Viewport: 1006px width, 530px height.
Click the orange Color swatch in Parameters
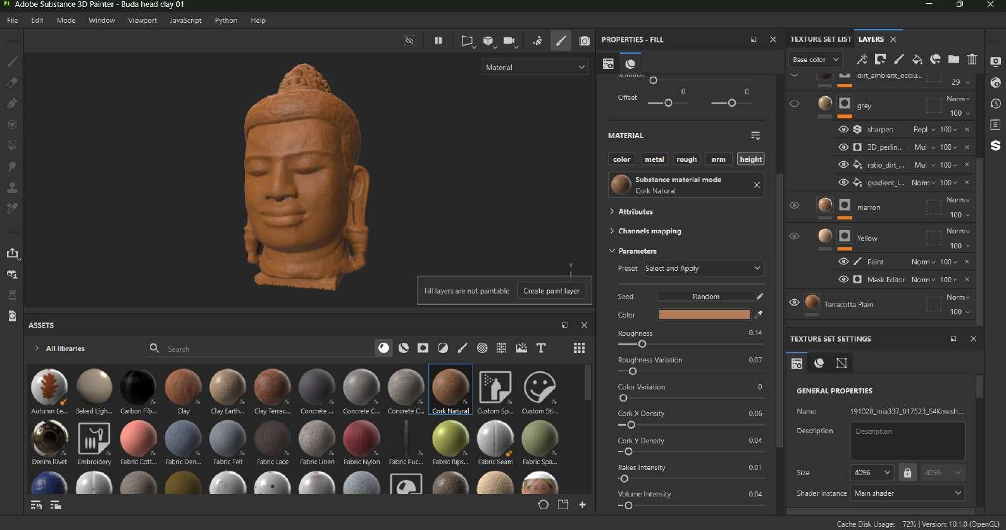click(x=704, y=314)
